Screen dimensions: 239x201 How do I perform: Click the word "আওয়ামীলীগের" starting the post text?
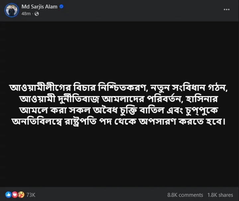pos(35,88)
